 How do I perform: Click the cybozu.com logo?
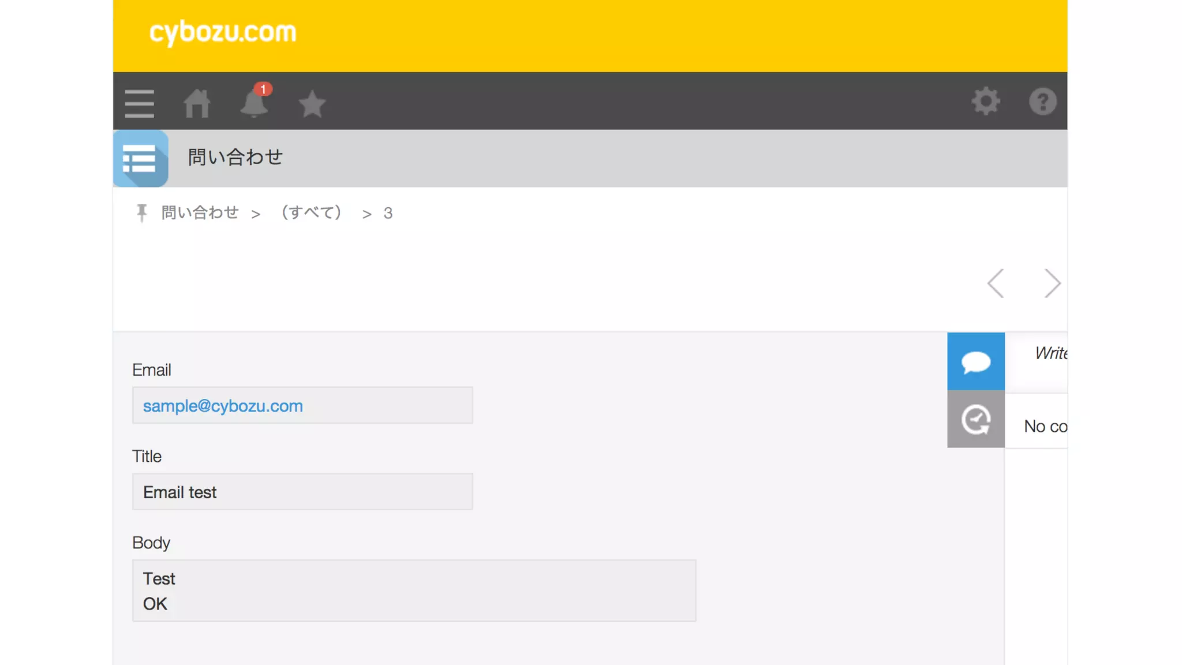[223, 32]
